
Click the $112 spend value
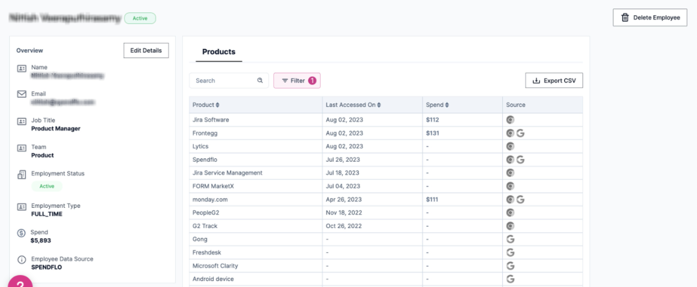click(x=433, y=120)
